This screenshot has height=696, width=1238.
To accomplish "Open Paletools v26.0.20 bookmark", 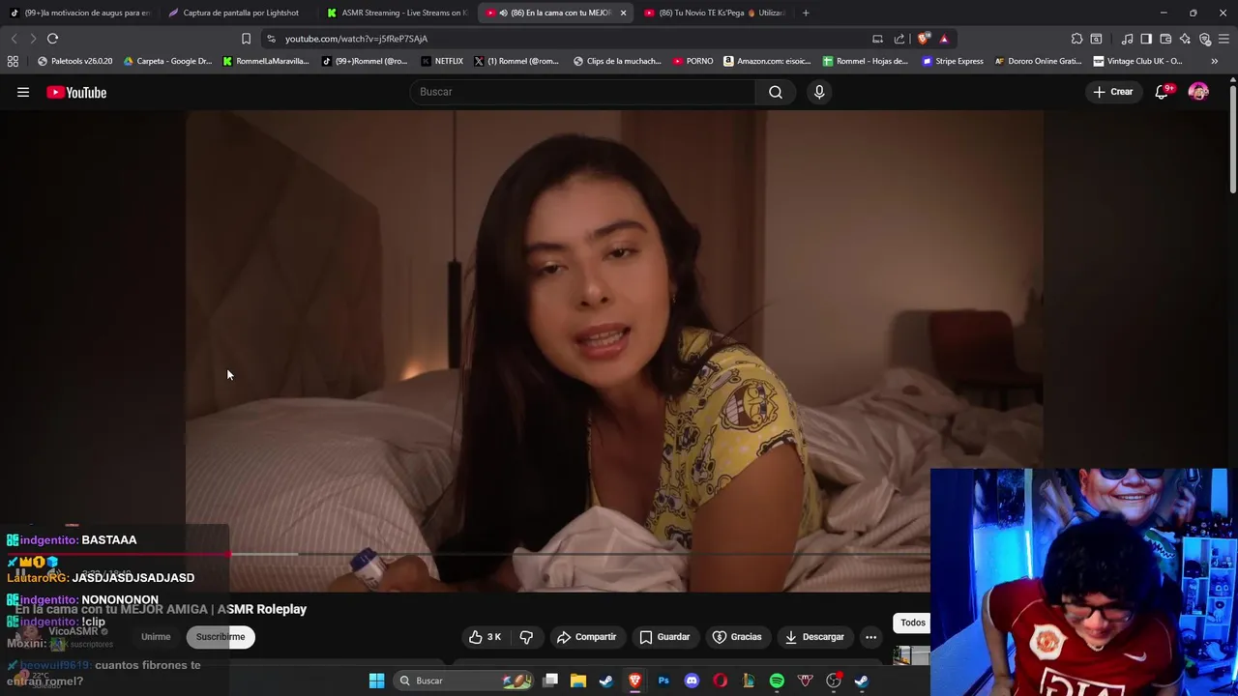I will pos(75,61).
